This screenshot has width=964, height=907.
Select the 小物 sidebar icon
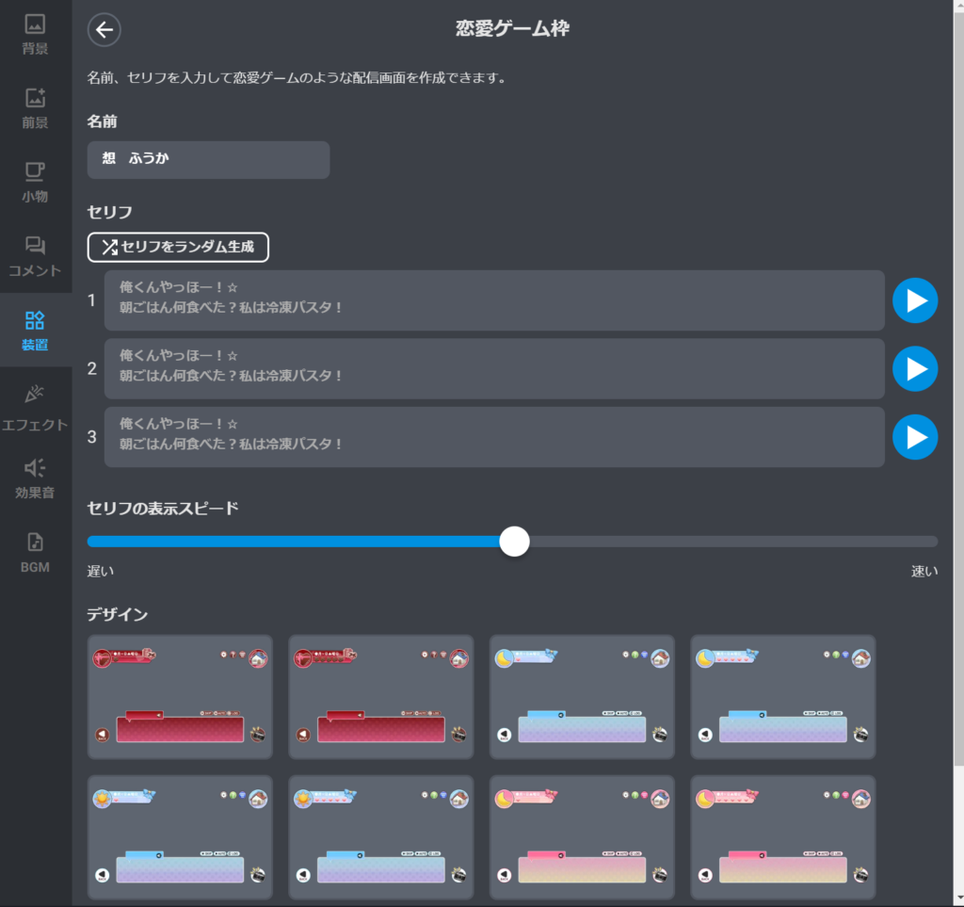pos(35,182)
